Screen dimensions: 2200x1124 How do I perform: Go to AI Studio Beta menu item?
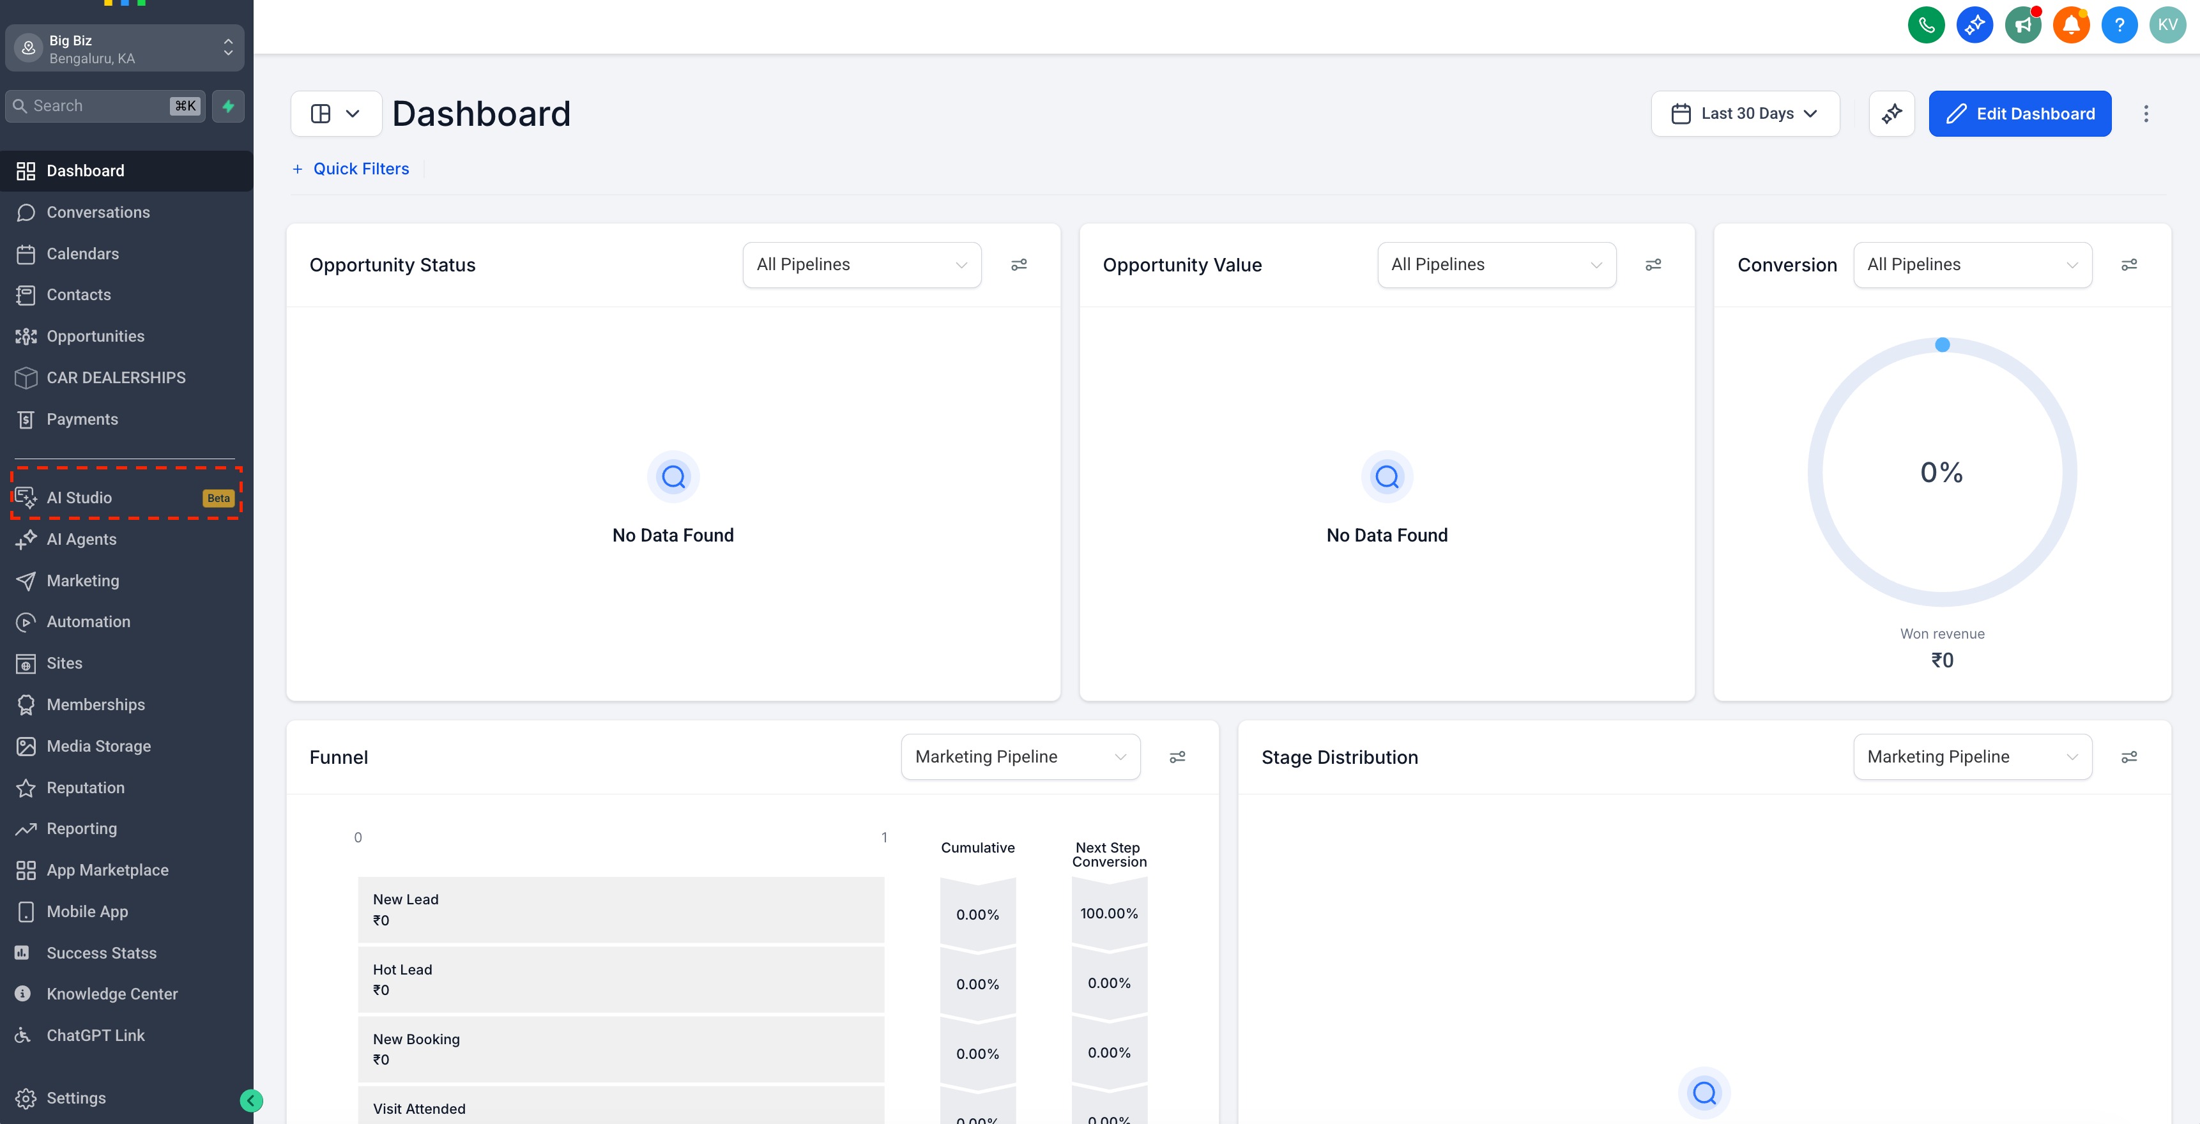pyautogui.click(x=79, y=497)
